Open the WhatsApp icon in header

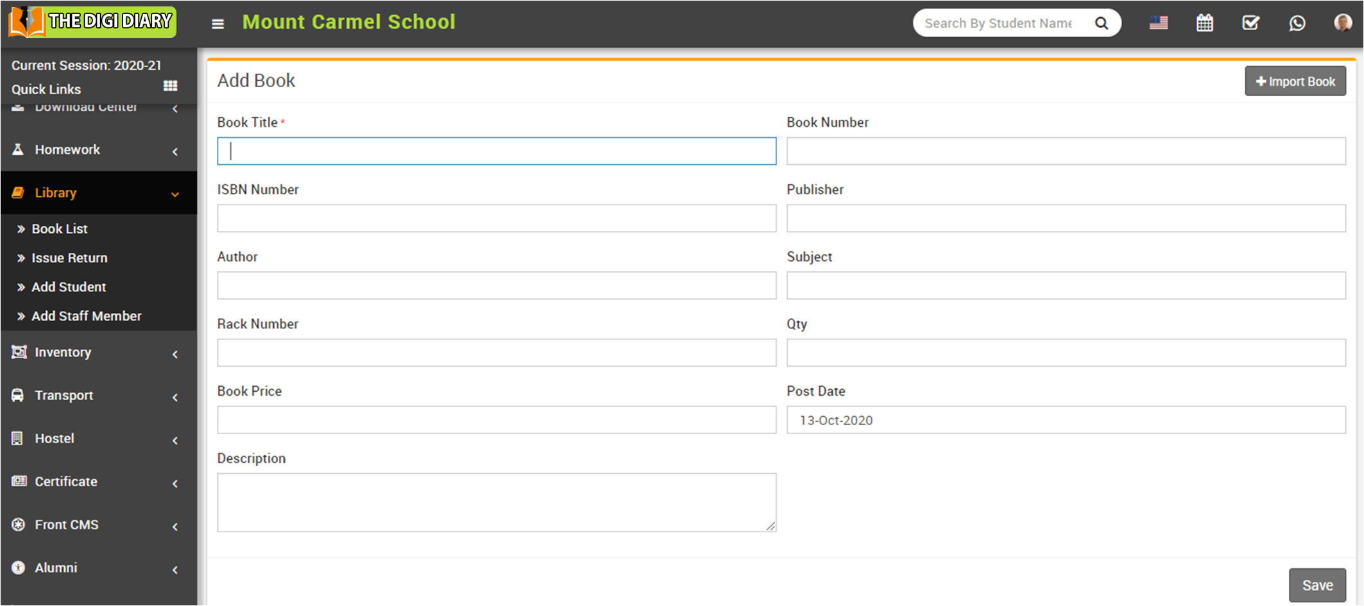pos(1297,23)
